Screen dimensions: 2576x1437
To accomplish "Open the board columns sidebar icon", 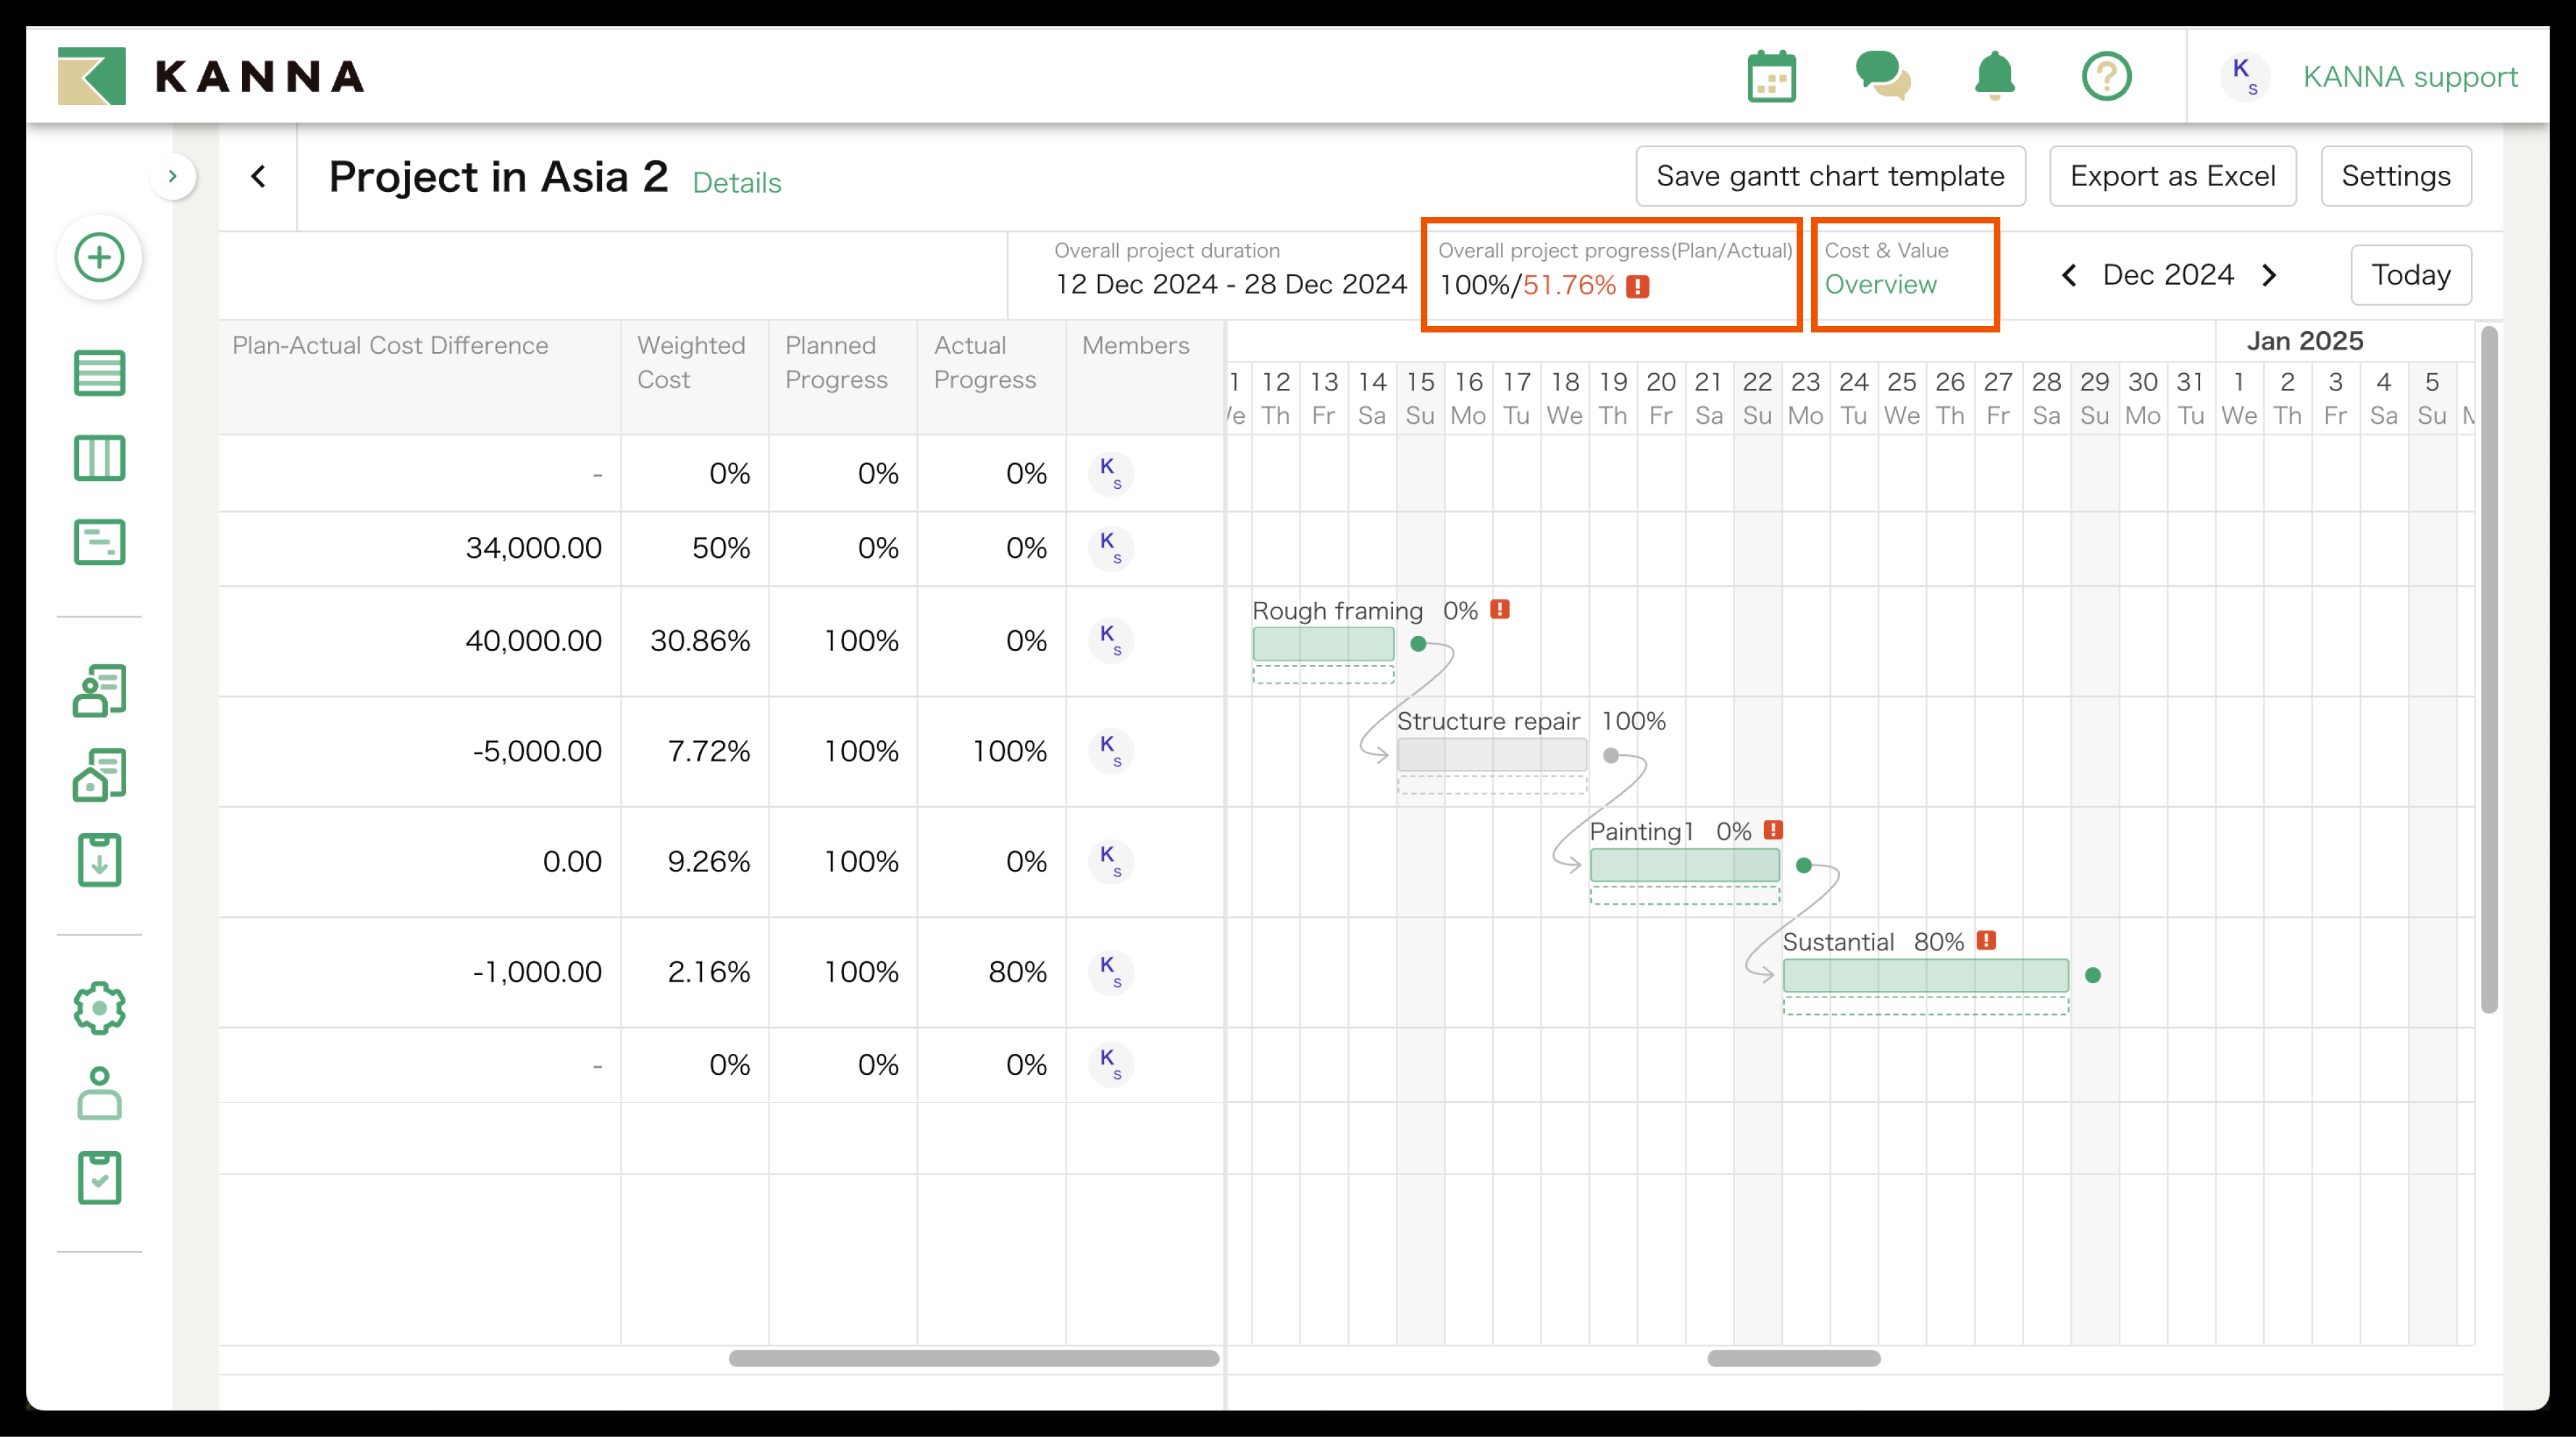I will point(99,458).
